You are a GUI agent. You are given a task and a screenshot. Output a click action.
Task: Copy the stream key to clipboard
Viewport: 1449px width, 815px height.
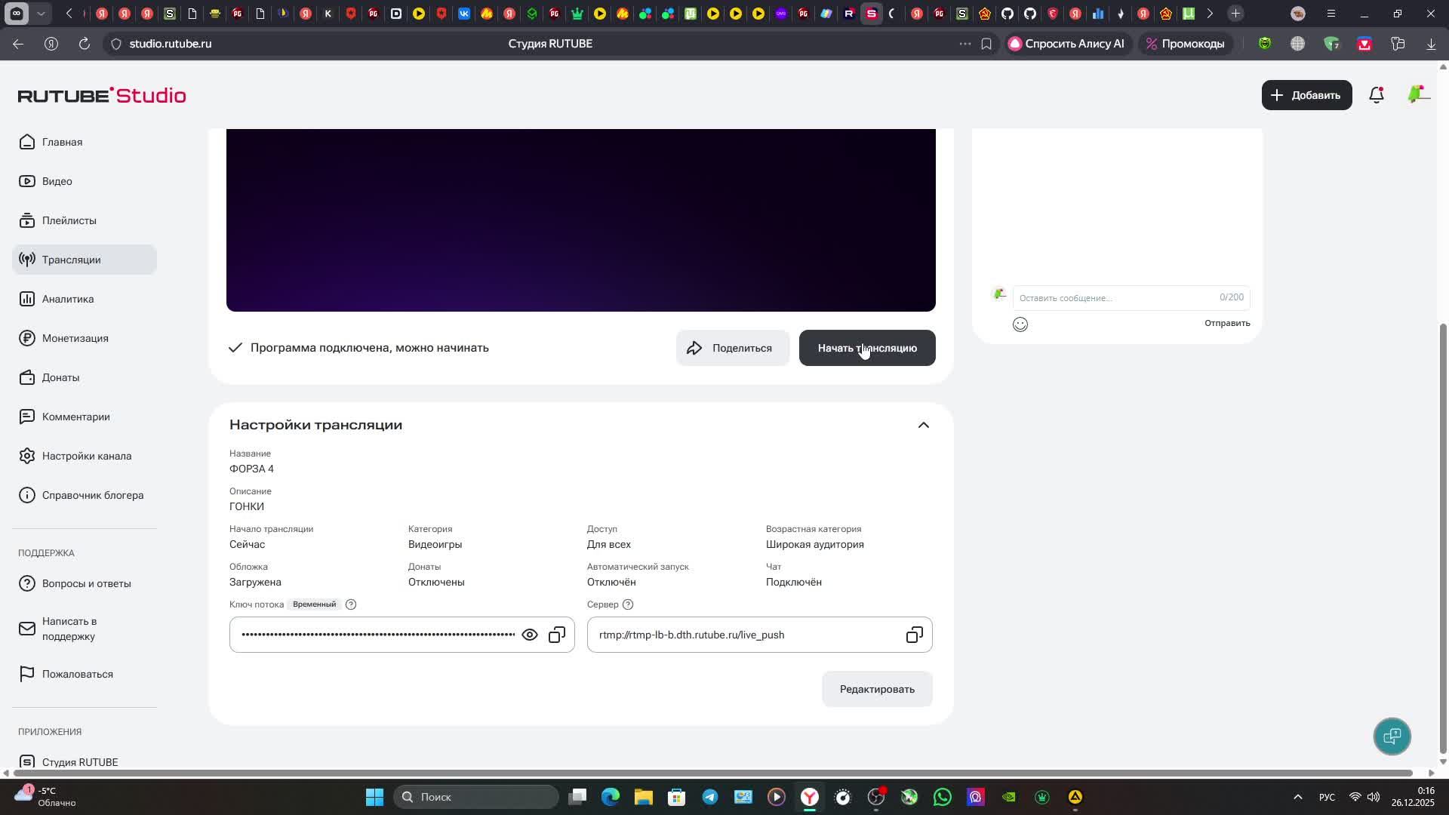coord(557,635)
